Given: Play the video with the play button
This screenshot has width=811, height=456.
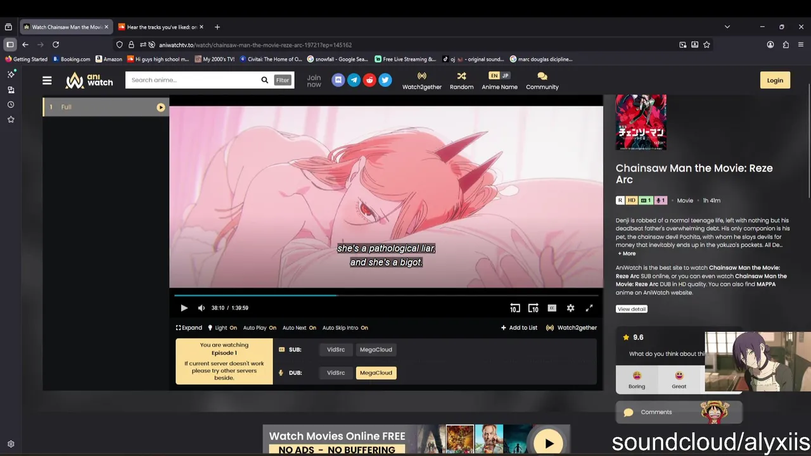Looking at the screenshot, I should click(x=184, y=308).
